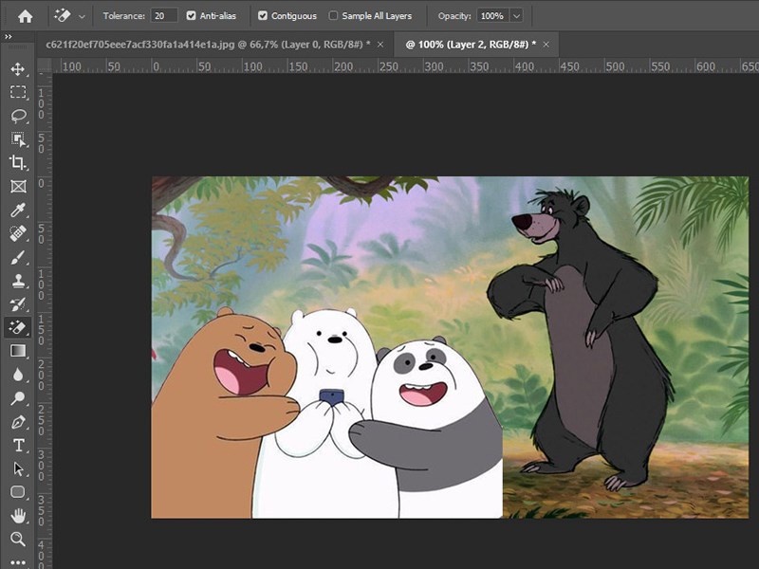The width and height of the screenshot is (759, 569).
Task: Select the Horizontal Type tool
Action: tap(18, 445)
